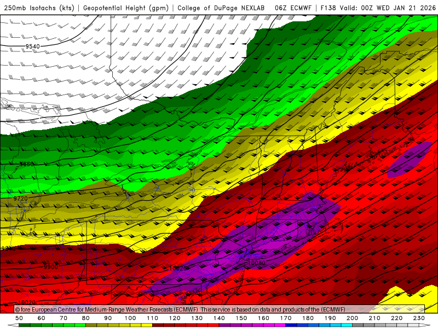
Task: Click the 9900 height contour label
Action: pos(51,267)
